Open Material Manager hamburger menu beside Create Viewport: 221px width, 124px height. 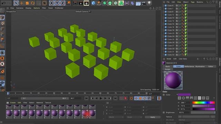pyautogui.click(x=8, y=103)
